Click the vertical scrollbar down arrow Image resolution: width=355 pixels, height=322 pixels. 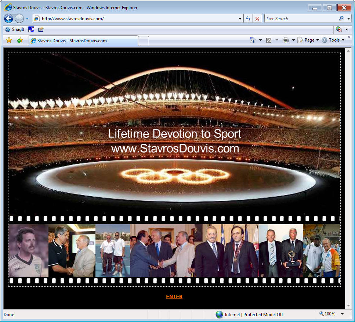tap(348, 306)
